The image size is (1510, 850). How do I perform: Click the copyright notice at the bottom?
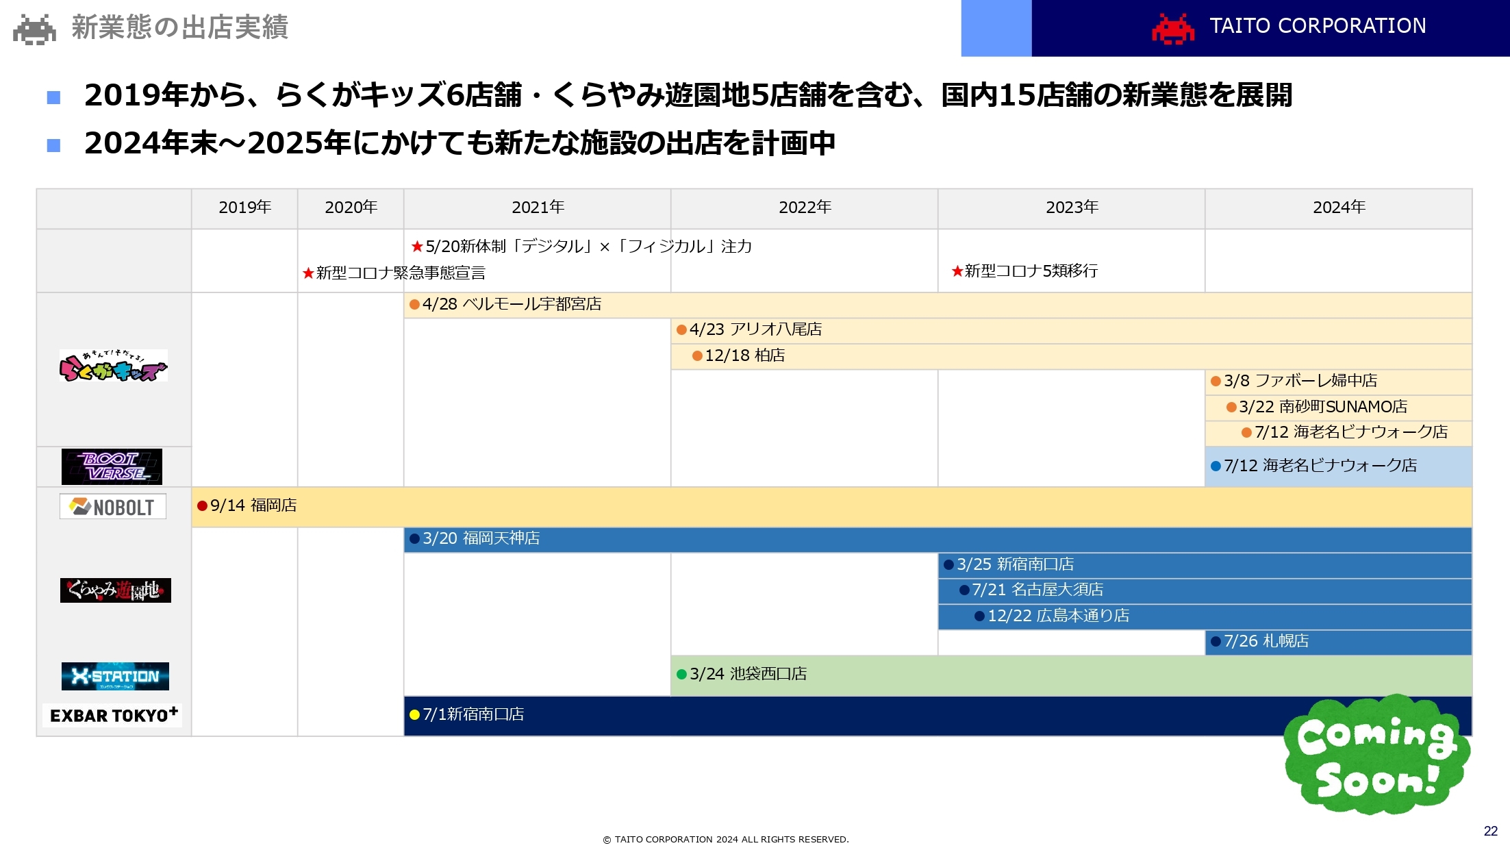[x=726, y=839]
